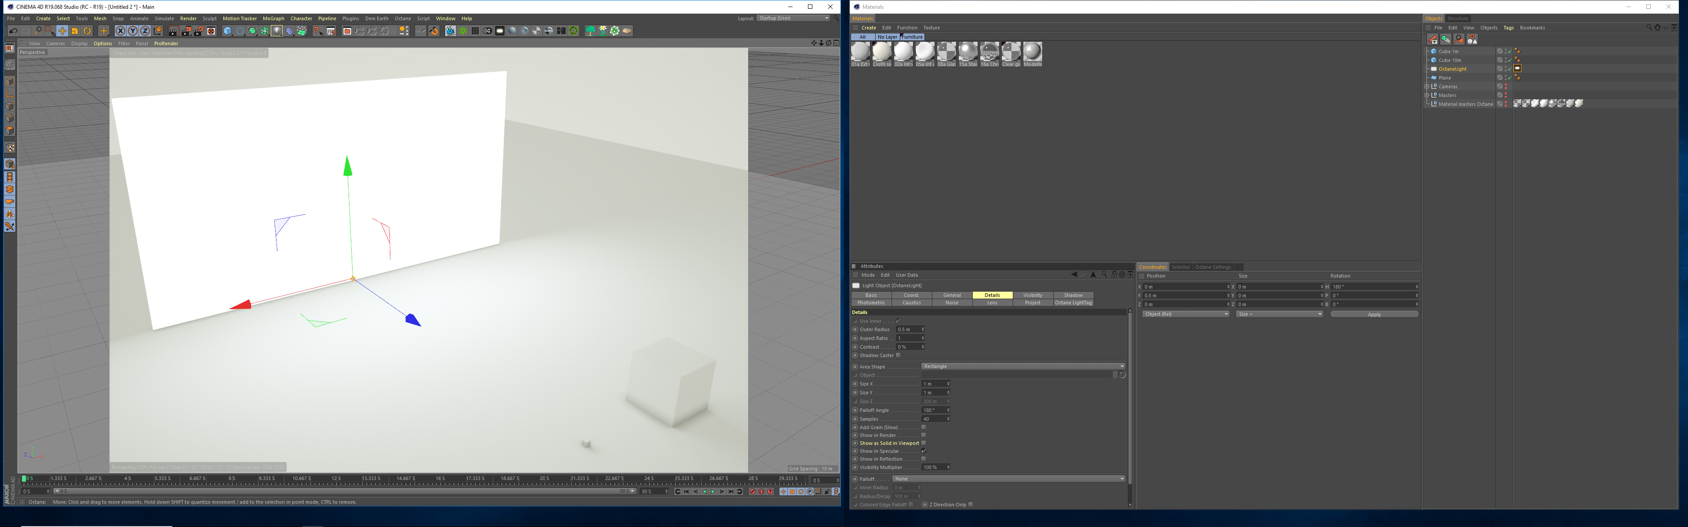The width and height of the screenshot is (1688, 527).
Task: Expand the Cameras group in Objects
Action: pyautogui.click(x=1427, y=87)
